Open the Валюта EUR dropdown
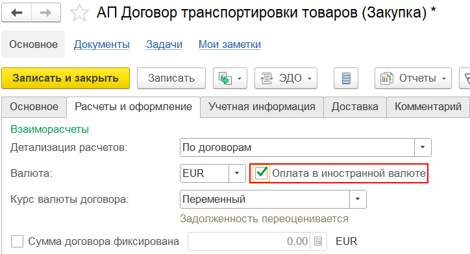The height and width of the screenshot is (254, 470). coord(237,173)
